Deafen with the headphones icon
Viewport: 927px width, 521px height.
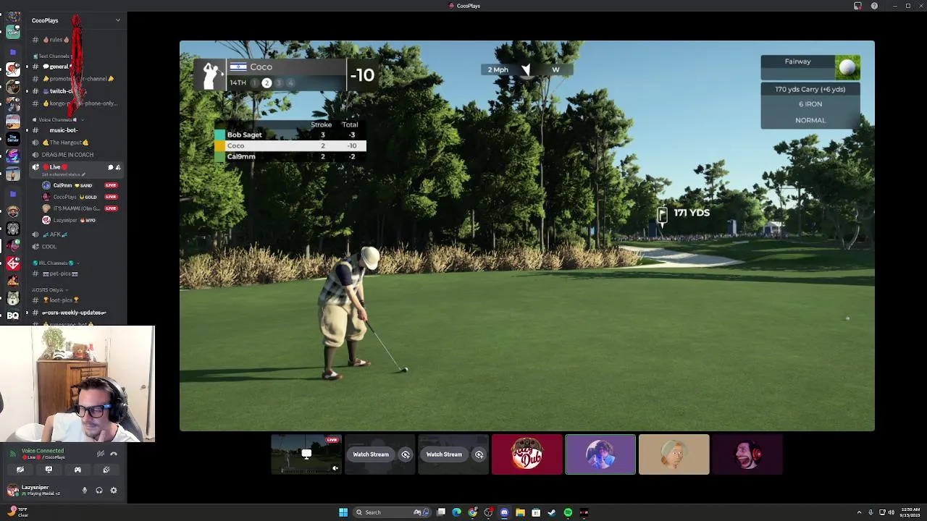coord(99,491)
